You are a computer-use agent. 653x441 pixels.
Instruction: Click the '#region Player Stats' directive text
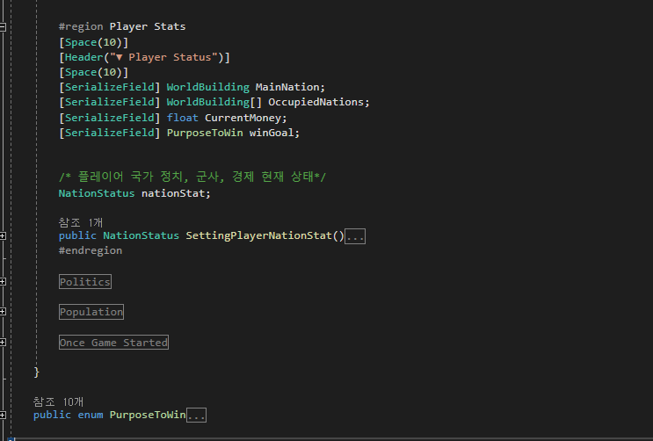122,26
